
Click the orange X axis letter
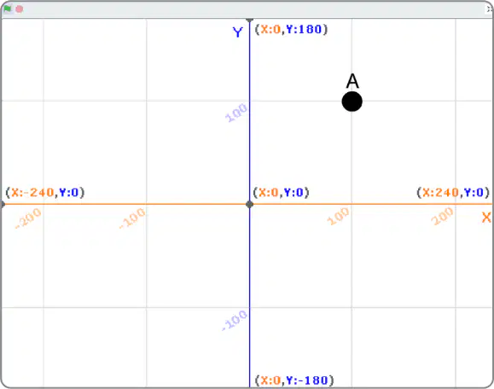click(x=486, y=218)
